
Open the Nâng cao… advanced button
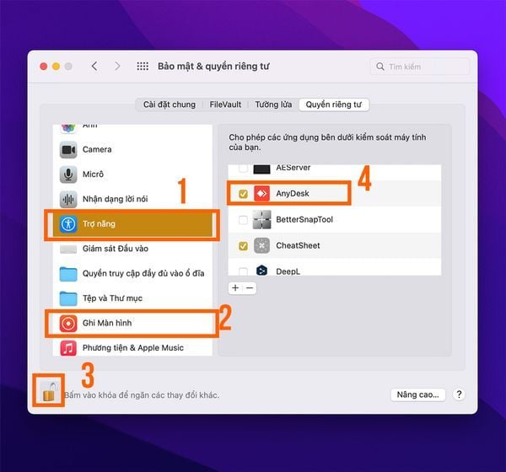click(x=418, y=394)
